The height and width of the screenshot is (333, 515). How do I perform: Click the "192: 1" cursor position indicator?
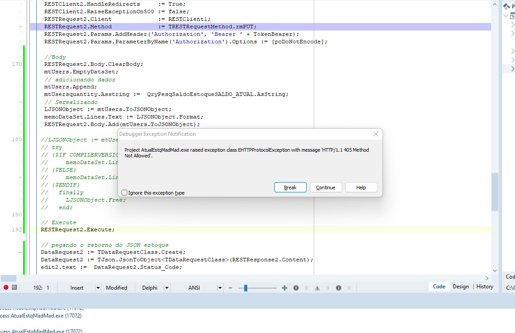[x=41, y=288]
